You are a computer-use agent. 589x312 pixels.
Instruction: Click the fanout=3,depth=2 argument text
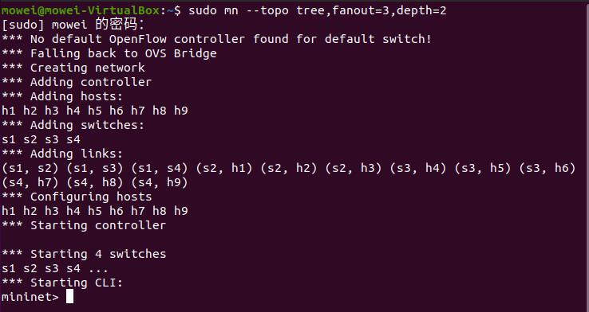click(389, 10)
